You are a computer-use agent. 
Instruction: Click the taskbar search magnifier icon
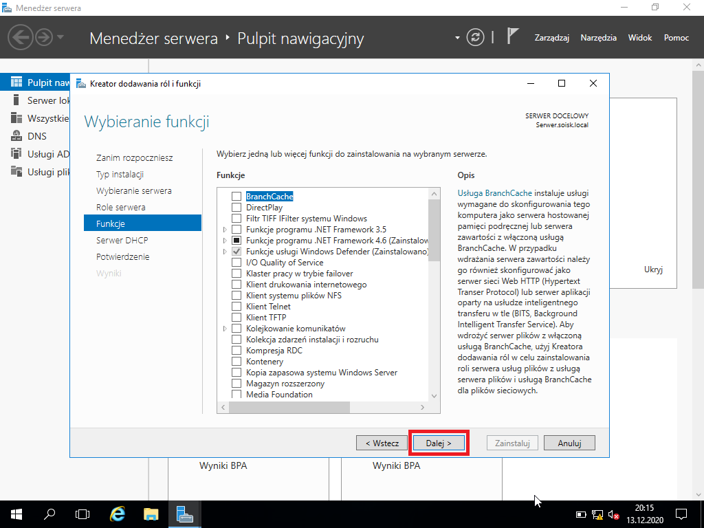[49, 514]
